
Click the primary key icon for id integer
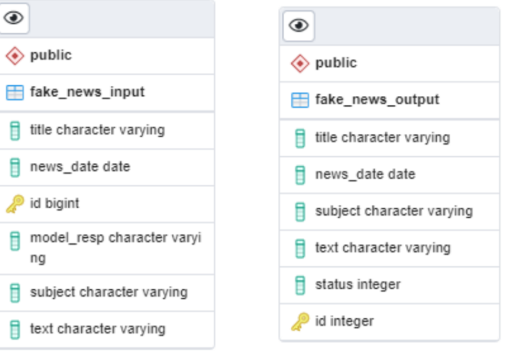click(x=299, y=322)
